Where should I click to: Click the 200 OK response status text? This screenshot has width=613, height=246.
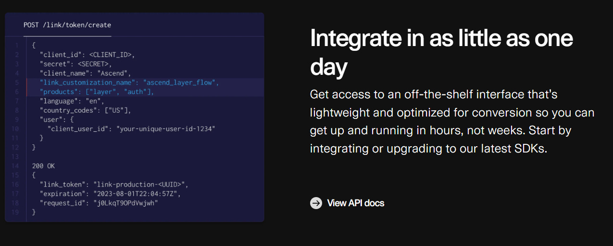pos(44,166)
